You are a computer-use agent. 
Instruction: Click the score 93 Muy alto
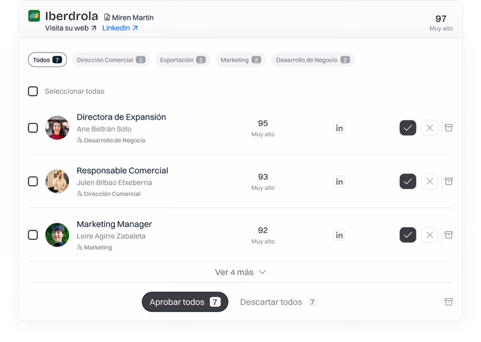pos(263,182)
